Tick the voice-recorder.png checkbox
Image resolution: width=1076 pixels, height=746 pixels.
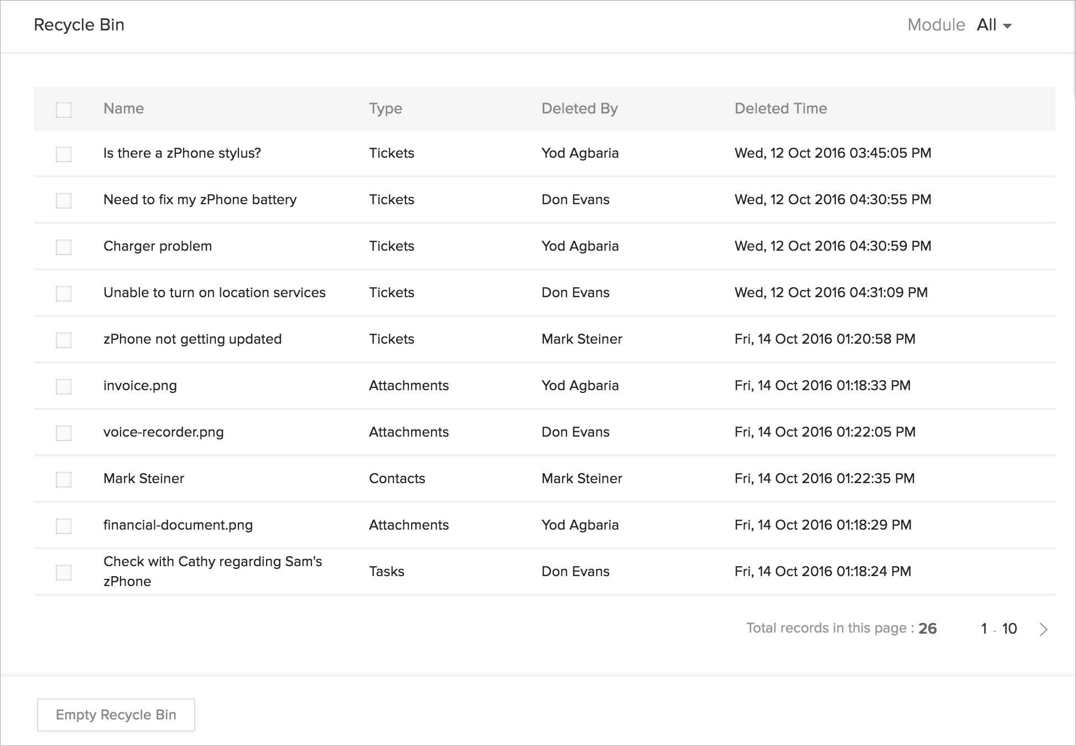coord(64,433)
